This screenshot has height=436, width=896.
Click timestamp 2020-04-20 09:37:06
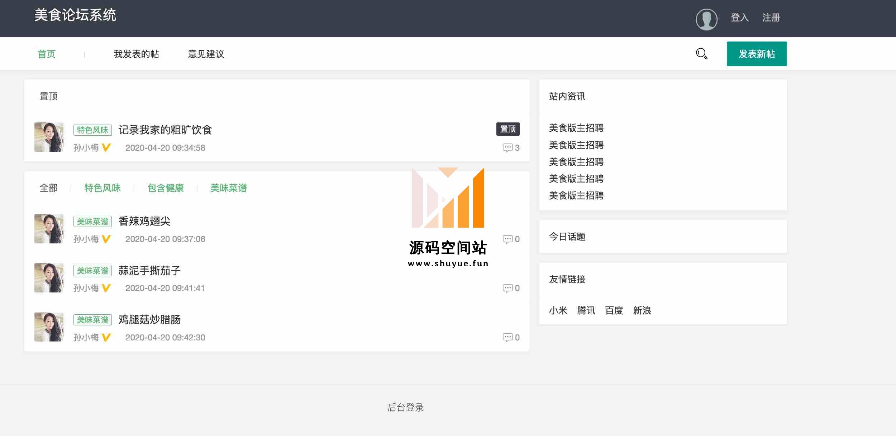coord(165,239)
